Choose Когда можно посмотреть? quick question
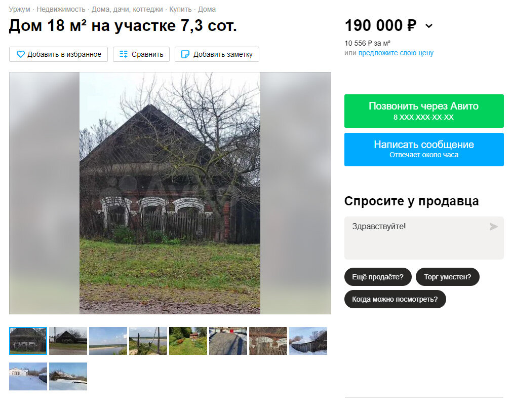The image size is (512, 398). tap(395, 299)
